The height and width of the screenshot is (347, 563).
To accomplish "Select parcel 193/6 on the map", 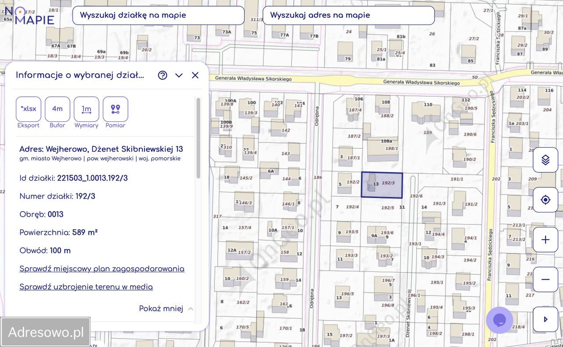I will 387,233.
